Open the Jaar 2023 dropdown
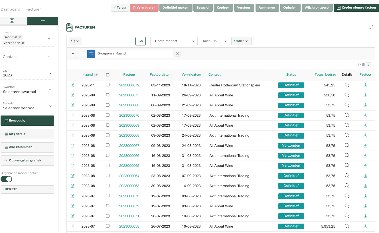This screenshot has width=379, height=233. coord(27,73)
